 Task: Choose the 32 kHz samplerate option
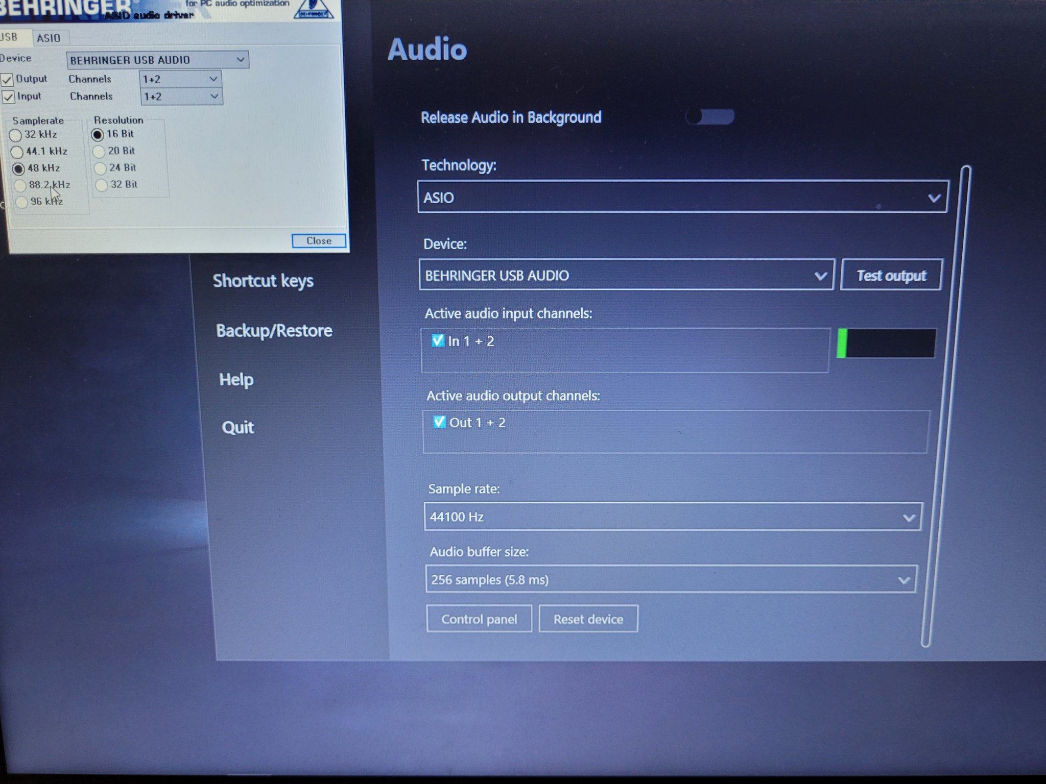click(15, 135)
